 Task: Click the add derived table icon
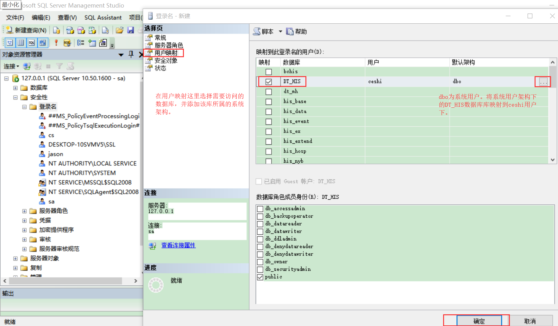click(103, 43)
